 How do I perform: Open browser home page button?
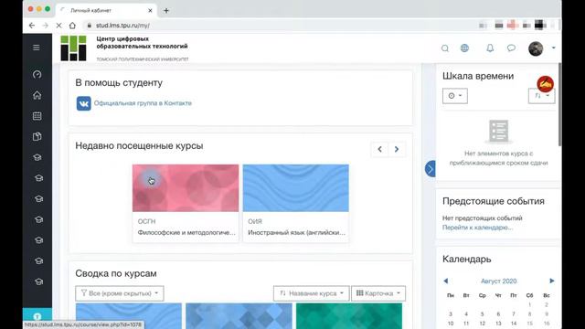(72, 26)
